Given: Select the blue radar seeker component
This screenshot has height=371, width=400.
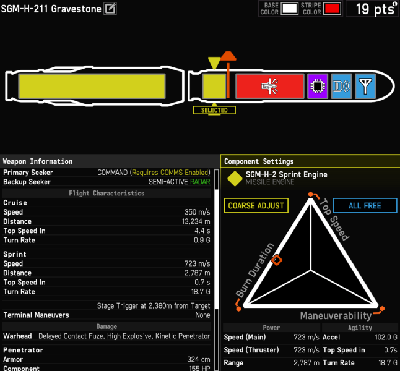Looking at the screenshot, I should (342, 86).
